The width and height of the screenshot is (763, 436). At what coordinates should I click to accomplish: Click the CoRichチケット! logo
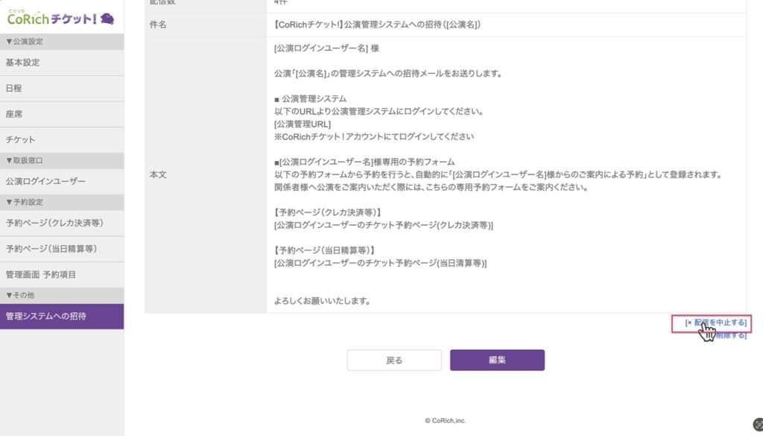(51, 18)
